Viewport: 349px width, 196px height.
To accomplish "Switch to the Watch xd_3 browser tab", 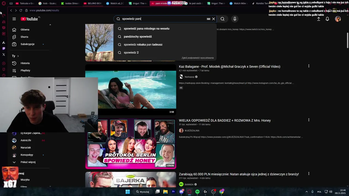I will pyautogui.click(x=115, y=4).
